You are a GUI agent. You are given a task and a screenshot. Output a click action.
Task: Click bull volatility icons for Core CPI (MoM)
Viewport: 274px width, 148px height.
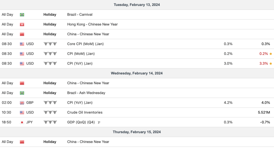(x=50, y=44)
